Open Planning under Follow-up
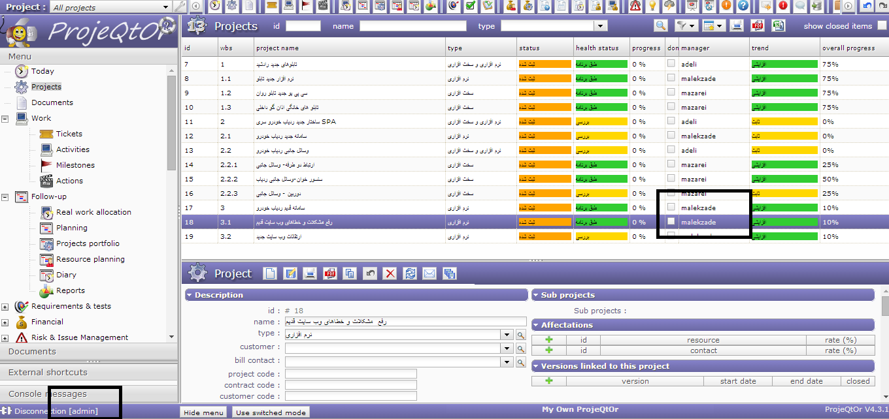This screenshot has width=889, height=419. pos(71,228)
